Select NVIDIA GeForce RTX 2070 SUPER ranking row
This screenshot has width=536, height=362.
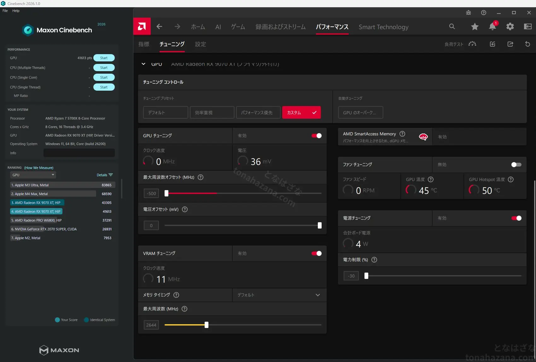click(x=63, y=229)
